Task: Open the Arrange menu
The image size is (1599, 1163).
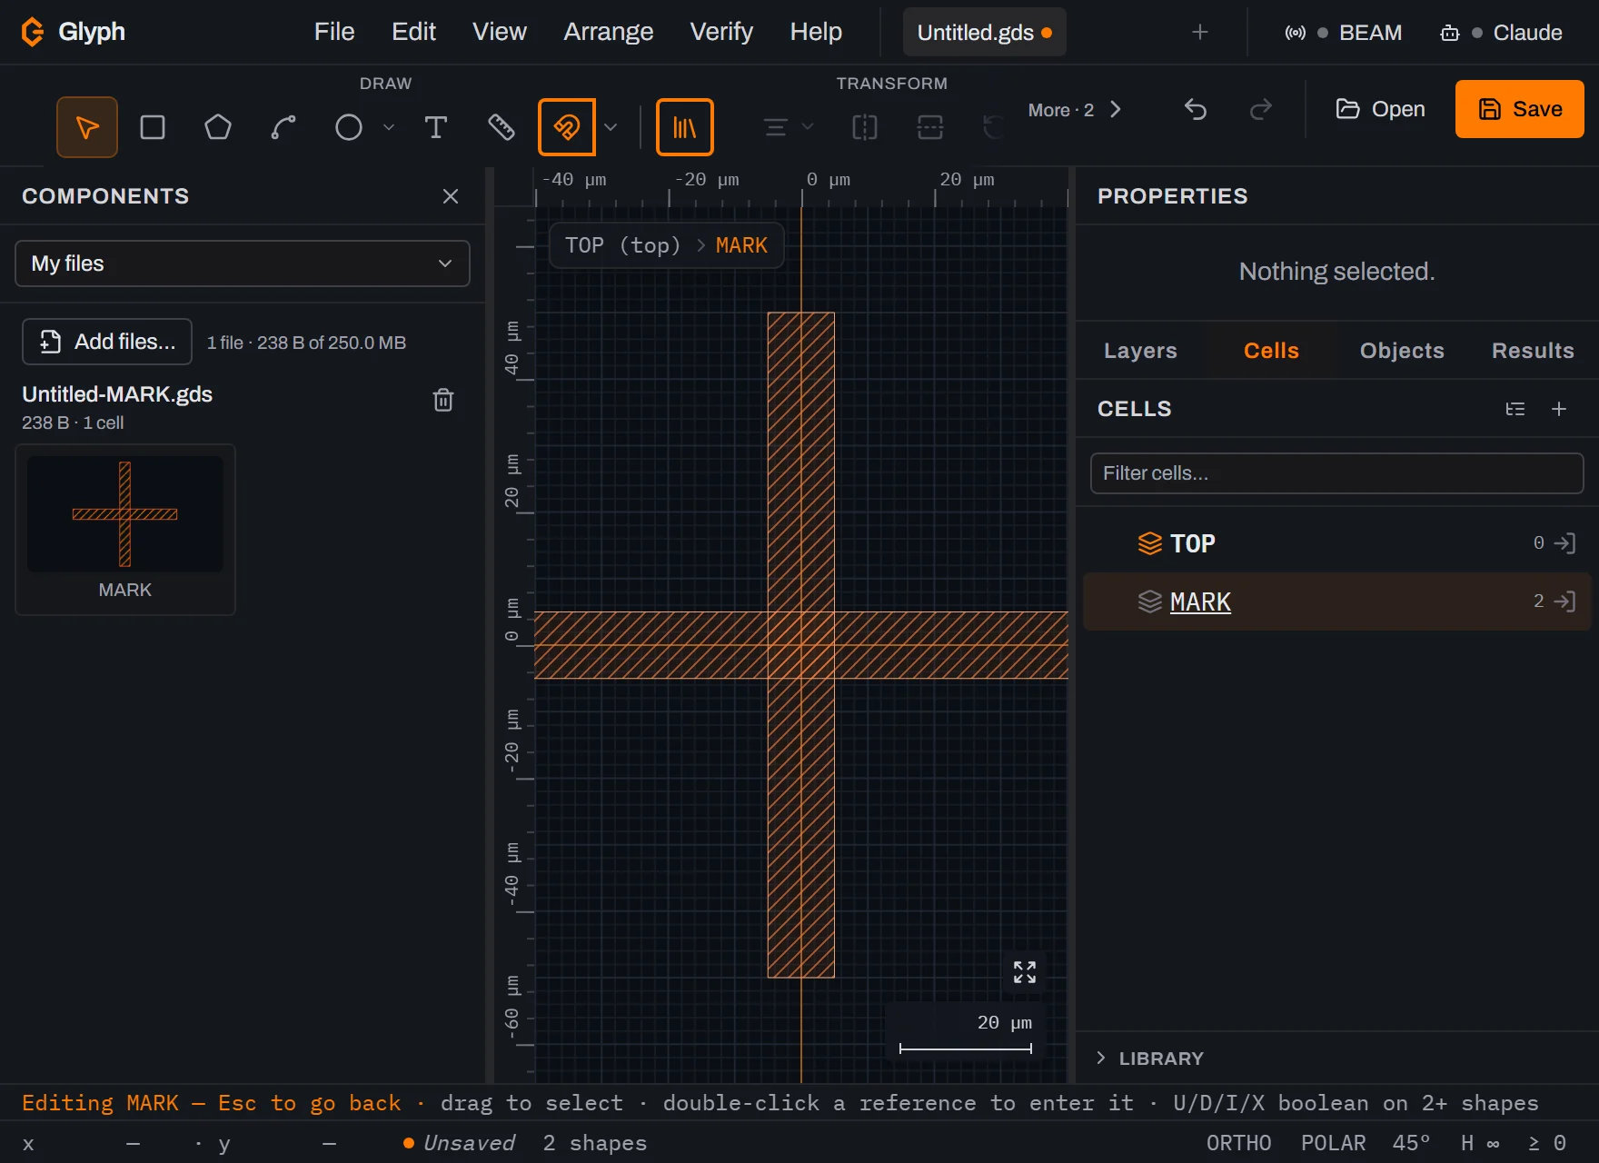Action: point(608,32)
